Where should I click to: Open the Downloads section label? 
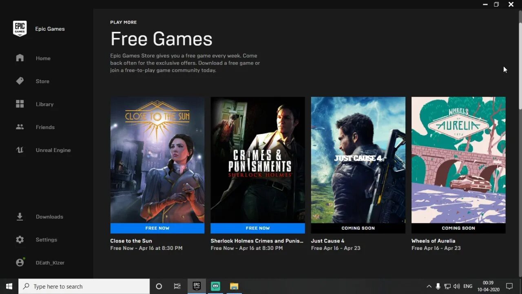click(x=49, y=217)
